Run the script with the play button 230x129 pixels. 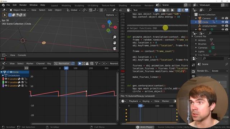172,10
